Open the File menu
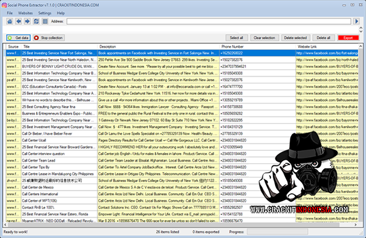Viewport: 366px width, 238px height. click(x=9, y=13)
